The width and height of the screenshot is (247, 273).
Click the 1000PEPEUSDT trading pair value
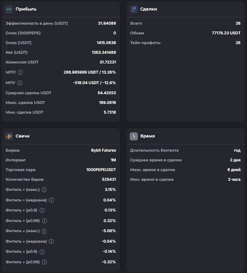tap(101, 170)
